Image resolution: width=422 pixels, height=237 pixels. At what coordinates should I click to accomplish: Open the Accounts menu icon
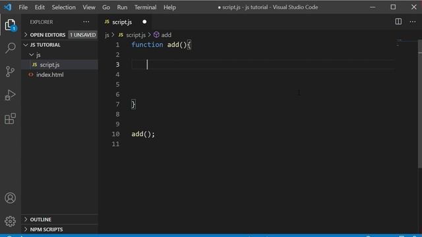pos(11,197)
